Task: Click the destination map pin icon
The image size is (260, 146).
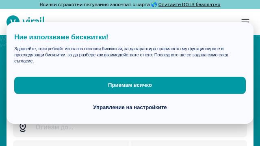Action: coord(23,127)
